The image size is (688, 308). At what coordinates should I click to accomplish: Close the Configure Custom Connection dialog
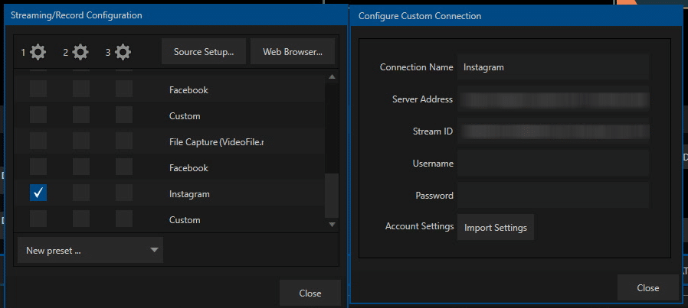(647, 288)
